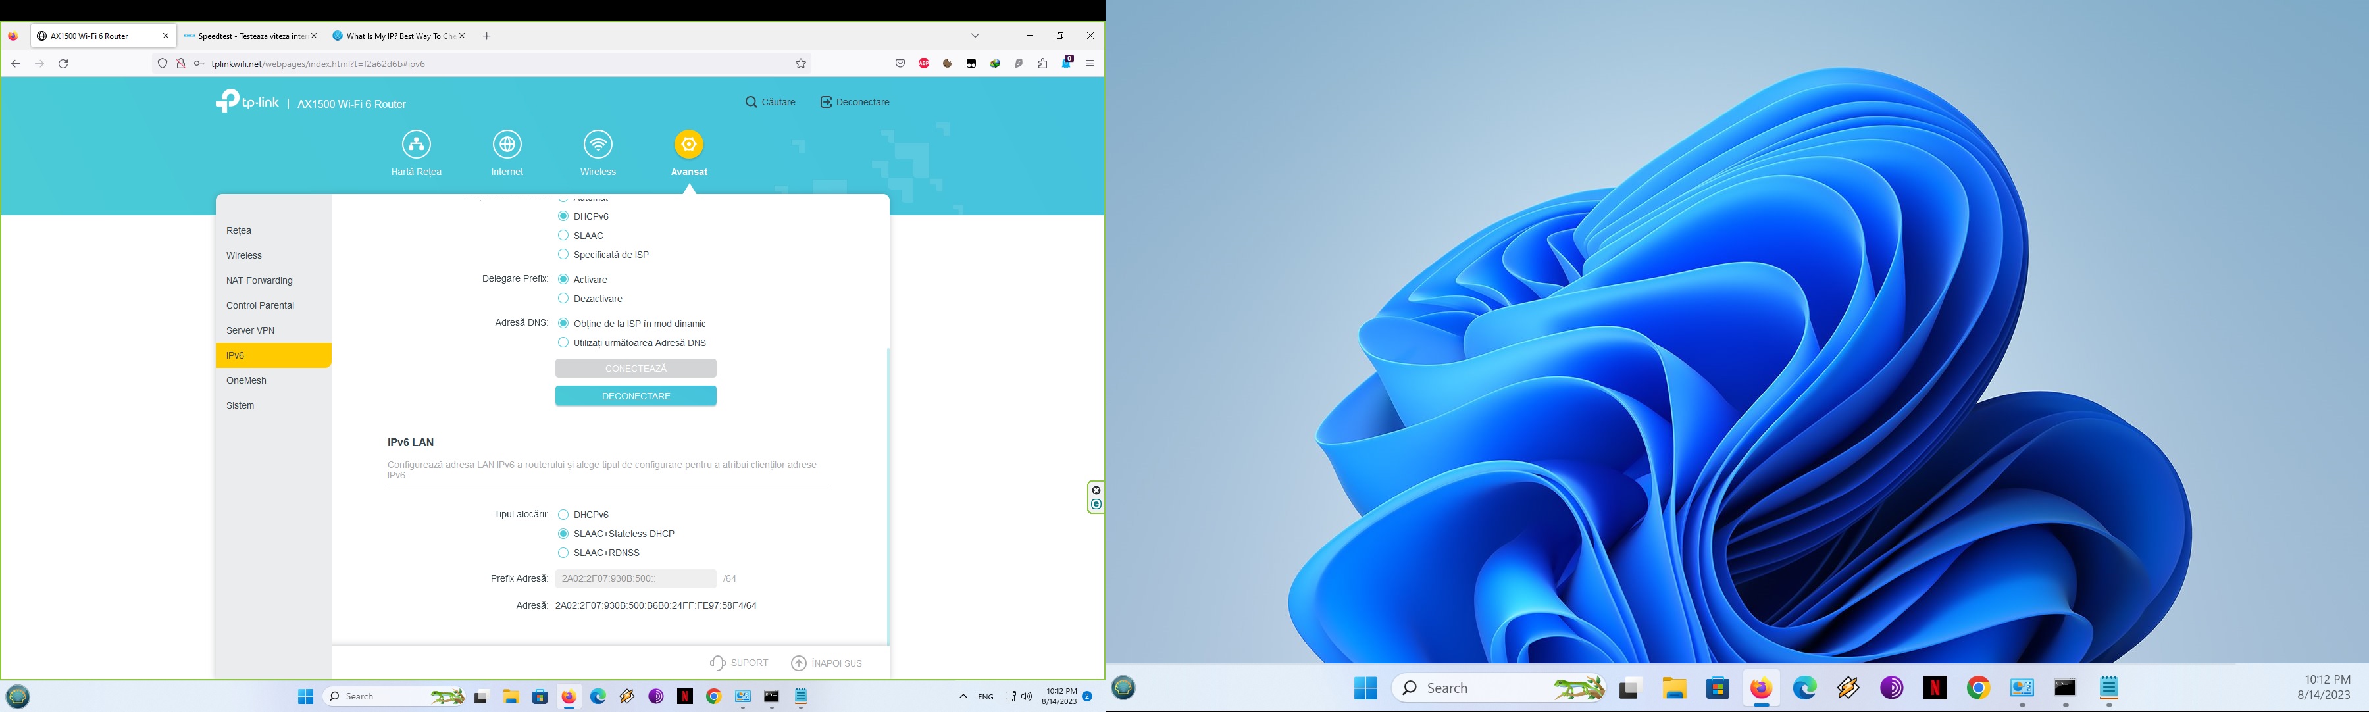Open the Firefox hamburger menu
The height and width of the screenshot is (712, 2369).
click(x=1090, y=63)
